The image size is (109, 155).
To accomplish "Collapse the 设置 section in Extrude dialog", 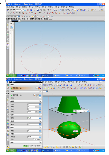I will [41, 134].
